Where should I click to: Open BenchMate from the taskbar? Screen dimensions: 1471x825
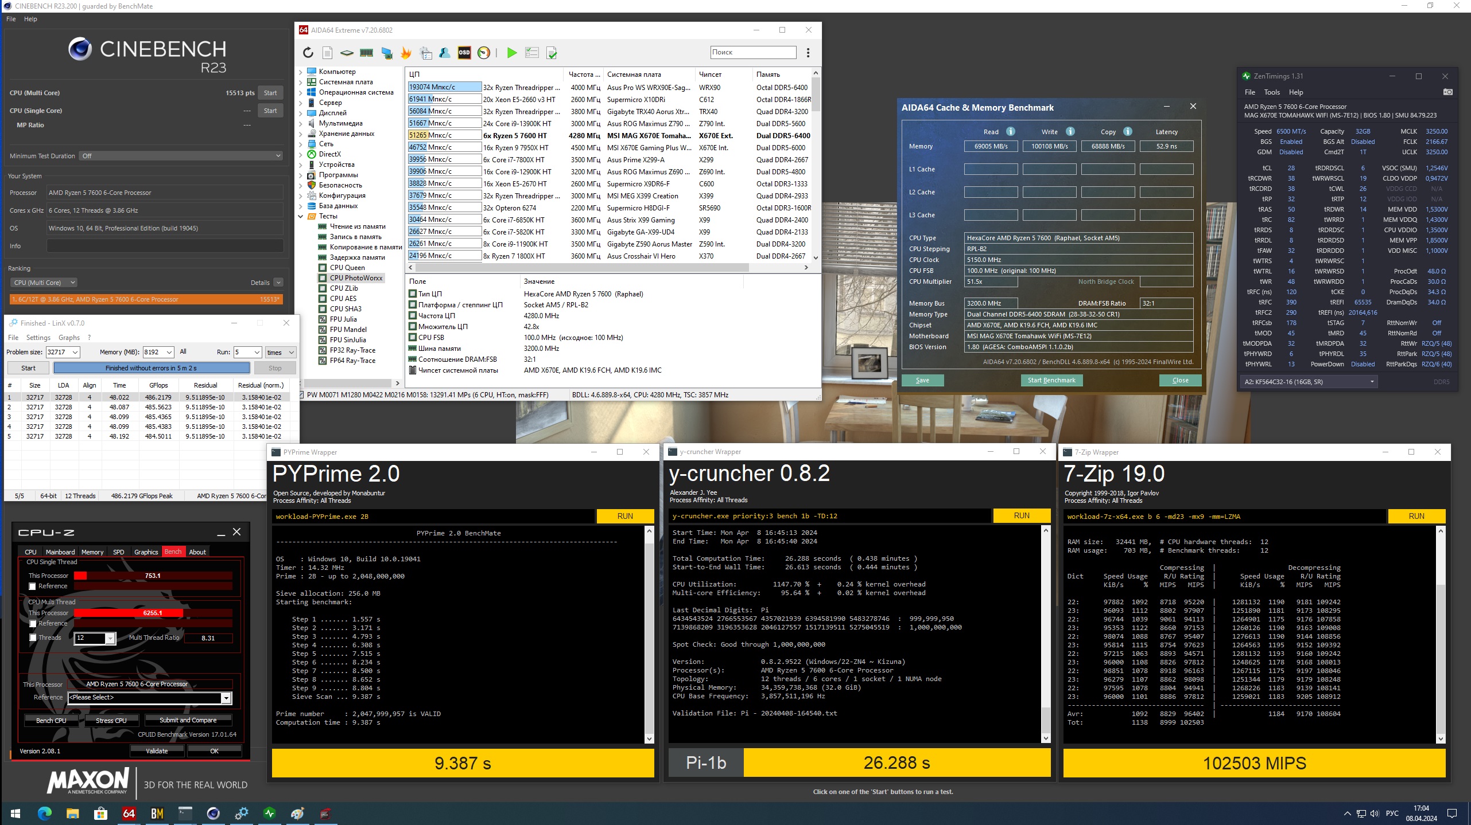point(157,813)
